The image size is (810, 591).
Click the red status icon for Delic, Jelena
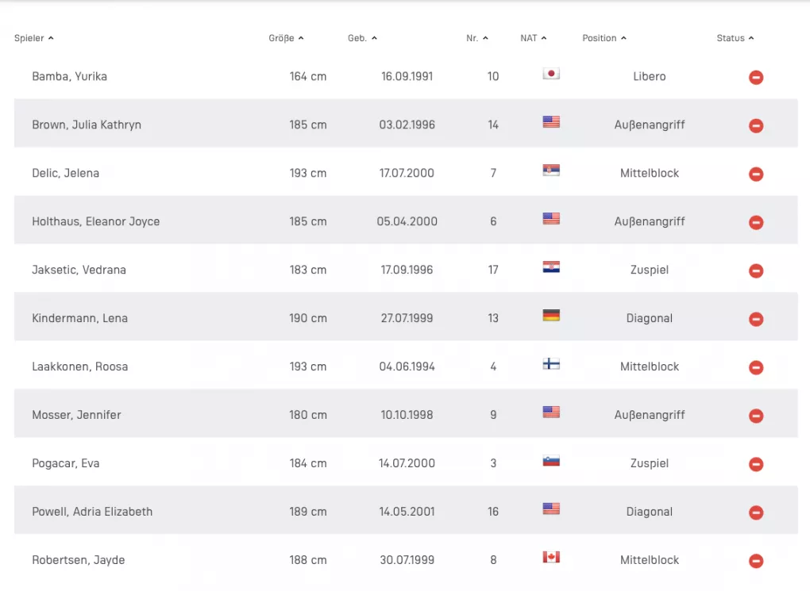756,175
